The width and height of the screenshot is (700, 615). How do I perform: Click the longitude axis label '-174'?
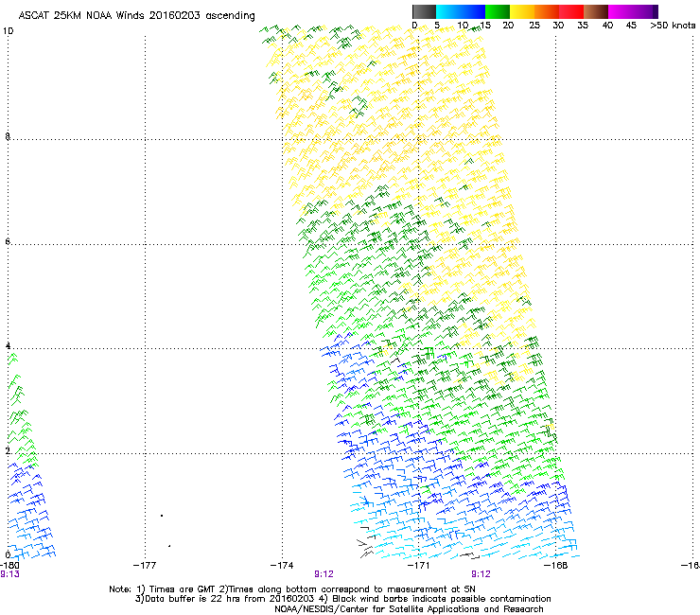[x=282, y=566]
